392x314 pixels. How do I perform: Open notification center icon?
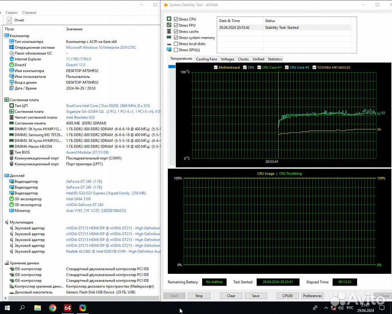pos(382,308)
